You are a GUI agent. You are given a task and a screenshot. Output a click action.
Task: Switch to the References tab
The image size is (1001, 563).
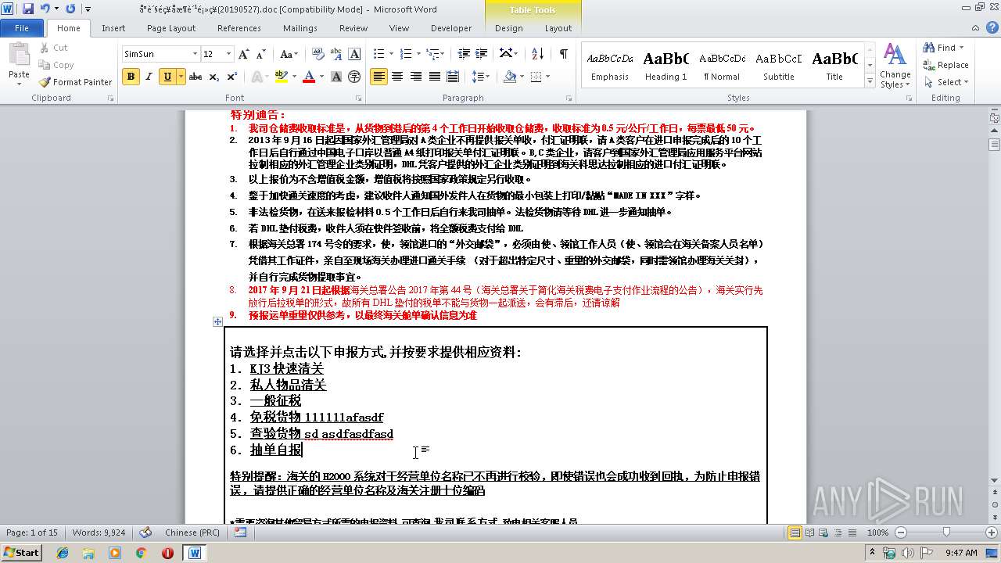(239, 28)
